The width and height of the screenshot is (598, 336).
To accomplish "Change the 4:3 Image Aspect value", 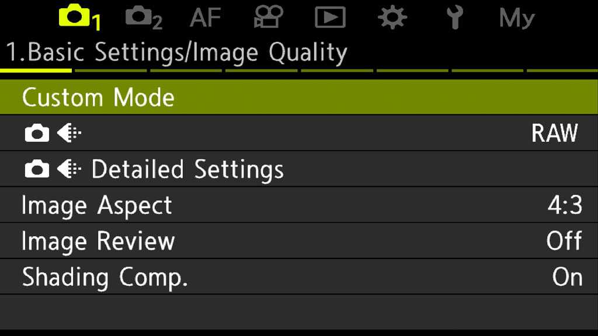I will point(565,205).
